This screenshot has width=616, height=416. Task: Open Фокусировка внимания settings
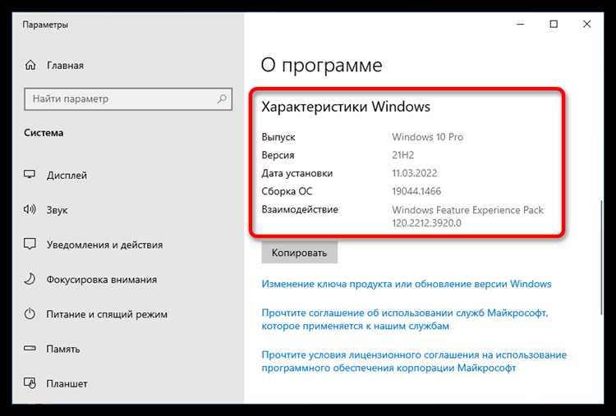click(102, 280)
